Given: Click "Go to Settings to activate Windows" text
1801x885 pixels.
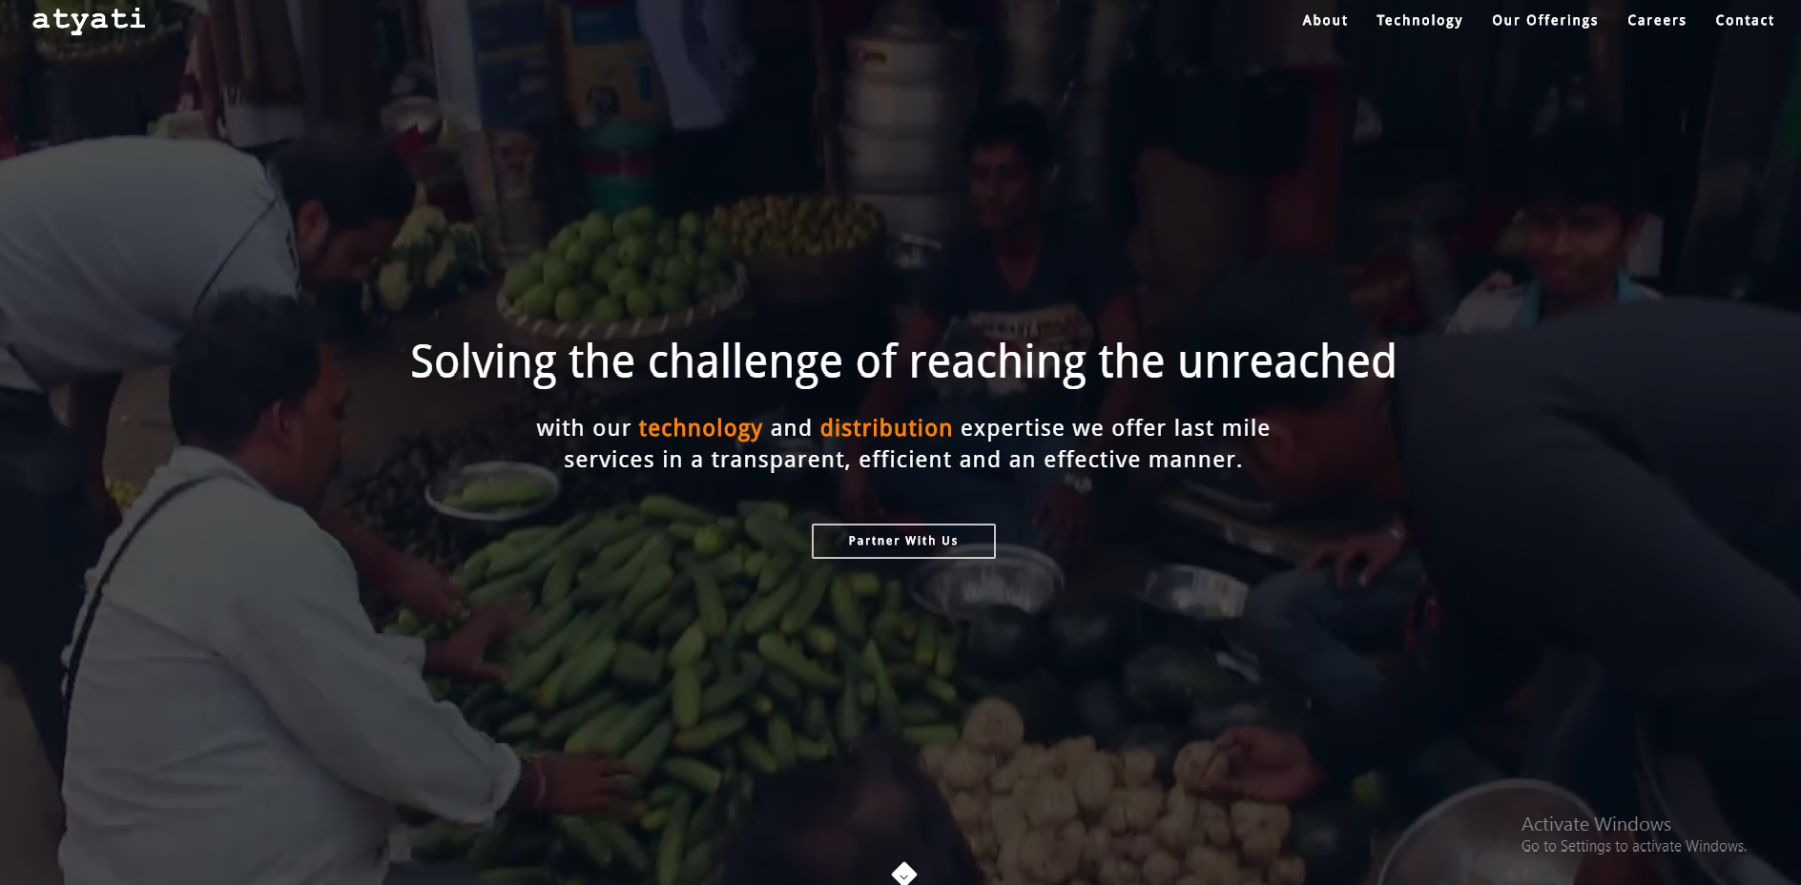Looking at the screenshot, I should click(1633, 847).
